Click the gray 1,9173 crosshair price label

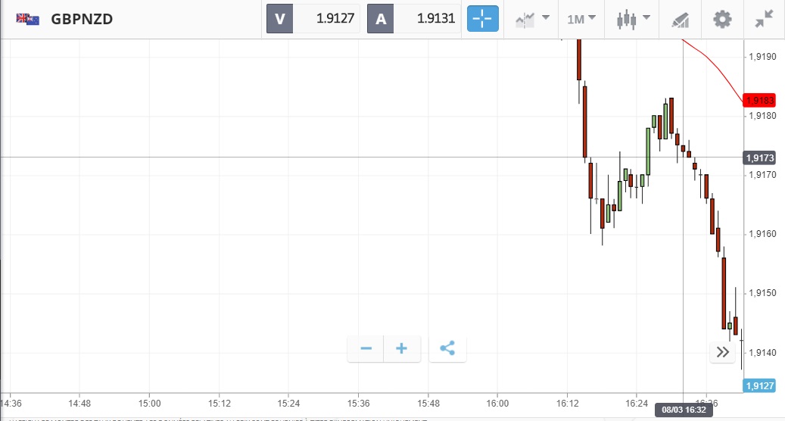click(759, 157)
